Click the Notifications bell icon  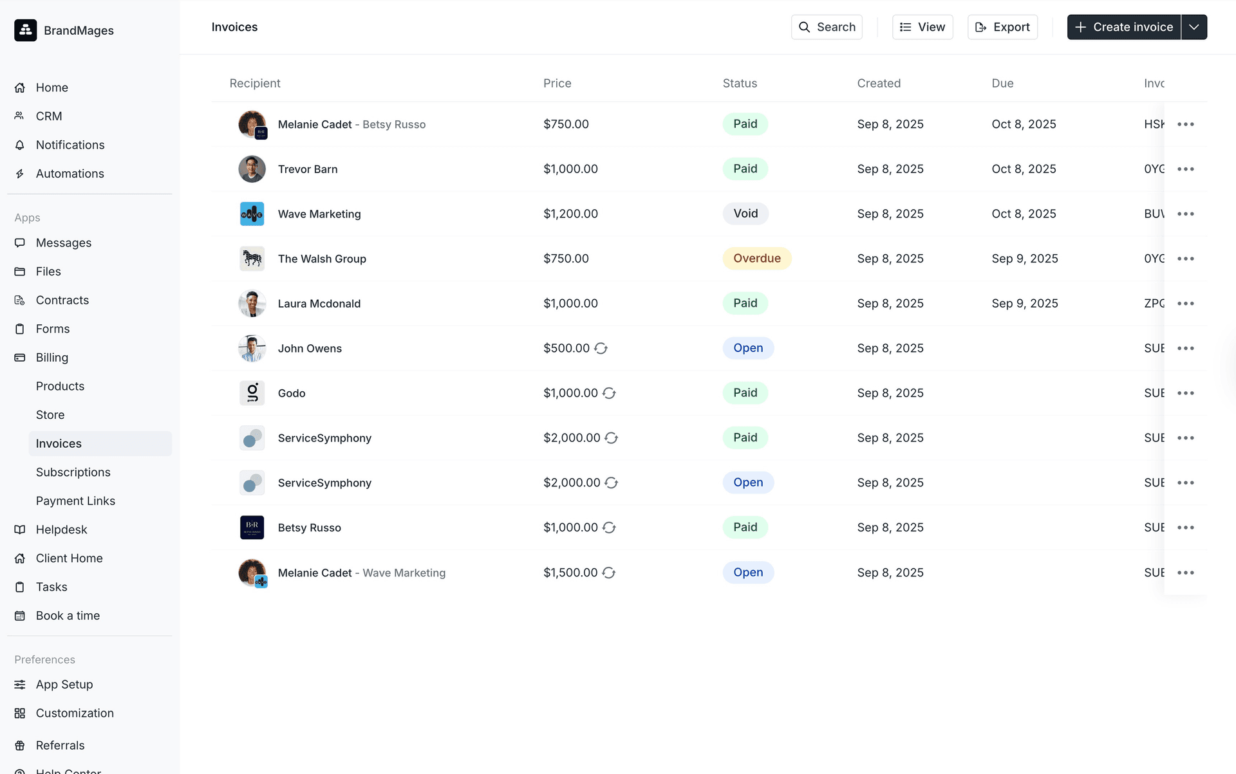pyautogui.click(x=20, y=145)
